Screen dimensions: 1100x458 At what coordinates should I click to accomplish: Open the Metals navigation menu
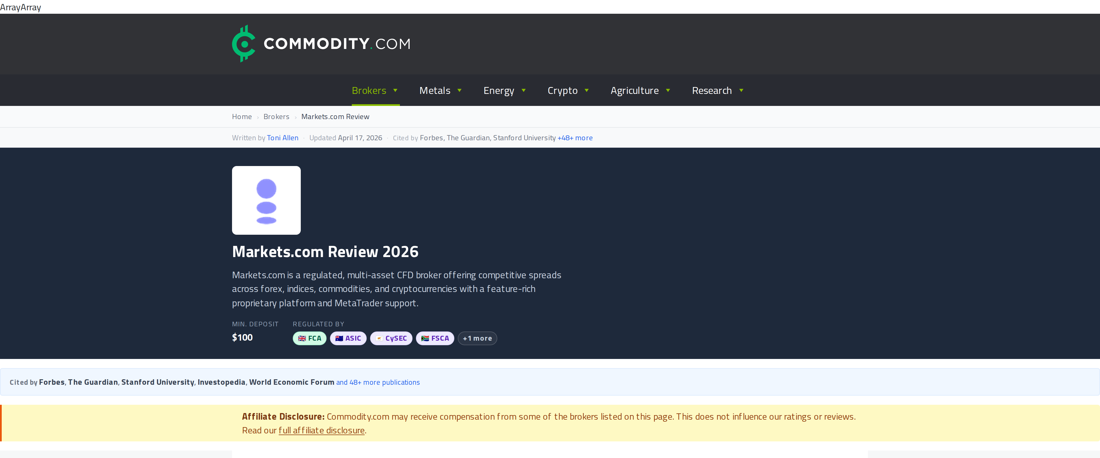point(435,90)
